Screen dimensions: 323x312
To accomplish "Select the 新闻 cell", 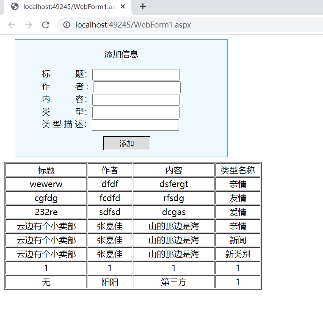I will [238, 240].
